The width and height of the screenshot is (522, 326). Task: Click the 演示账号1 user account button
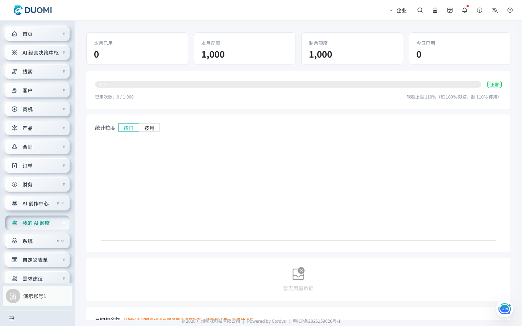tap(37, 296)
